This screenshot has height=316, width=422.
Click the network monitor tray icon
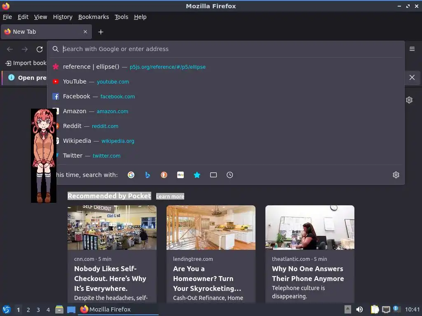(x=386, y=310)
